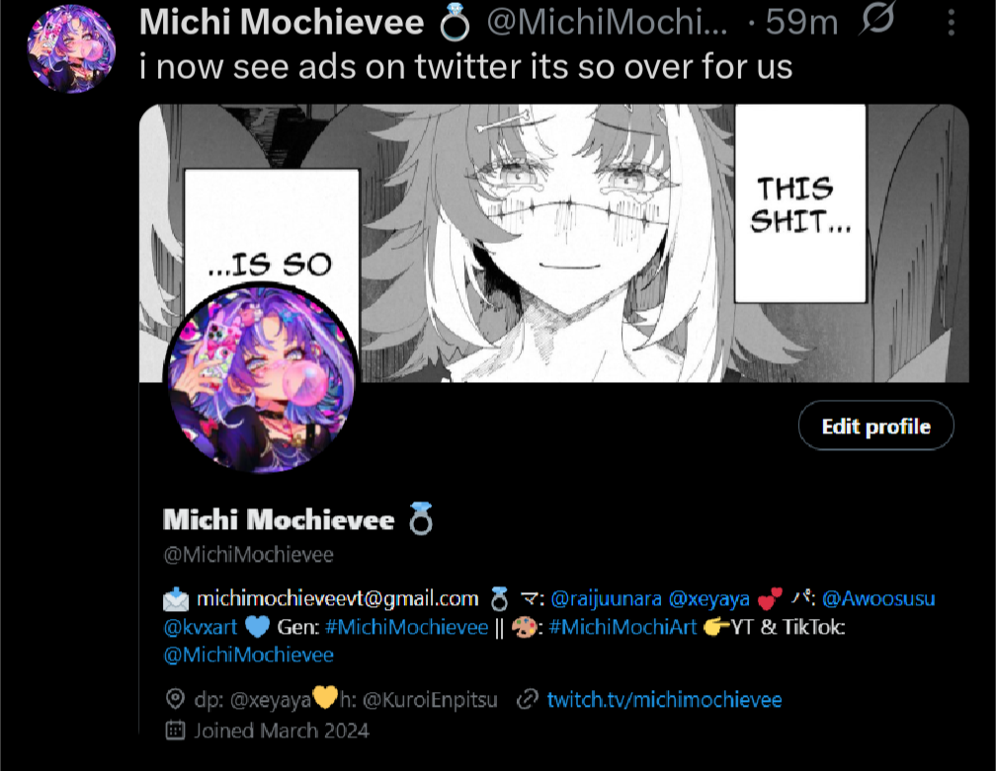Click the blue @MichiMochievee link in bio
Image resolution: width=996 pixels, height=771 pixels.
point(248,655)
